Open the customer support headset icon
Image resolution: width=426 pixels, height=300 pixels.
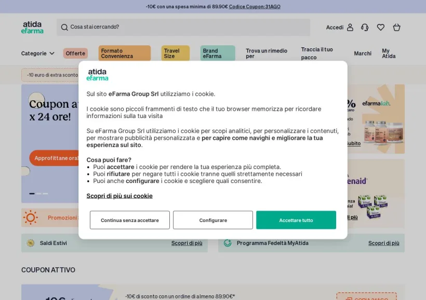pyautogui.click(x=365, y=27)
